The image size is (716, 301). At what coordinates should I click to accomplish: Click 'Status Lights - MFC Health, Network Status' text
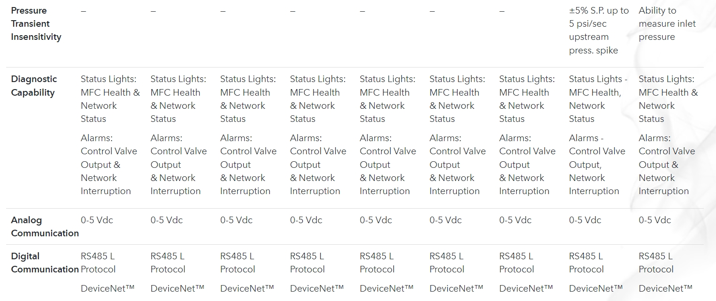pos(598,99)
